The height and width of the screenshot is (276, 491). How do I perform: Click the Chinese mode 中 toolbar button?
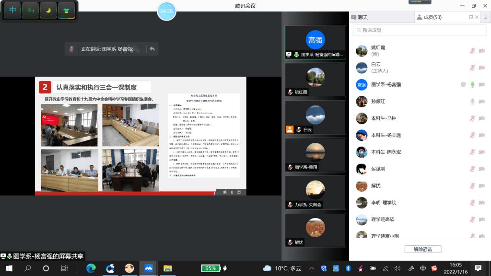pos(13,10)
